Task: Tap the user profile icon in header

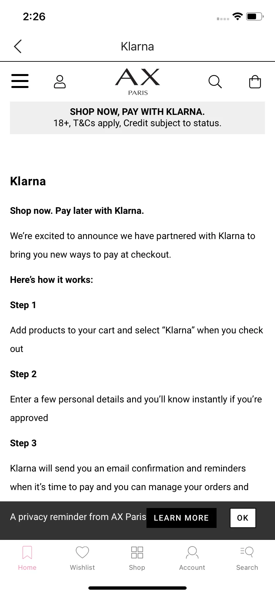Action: 60,82
